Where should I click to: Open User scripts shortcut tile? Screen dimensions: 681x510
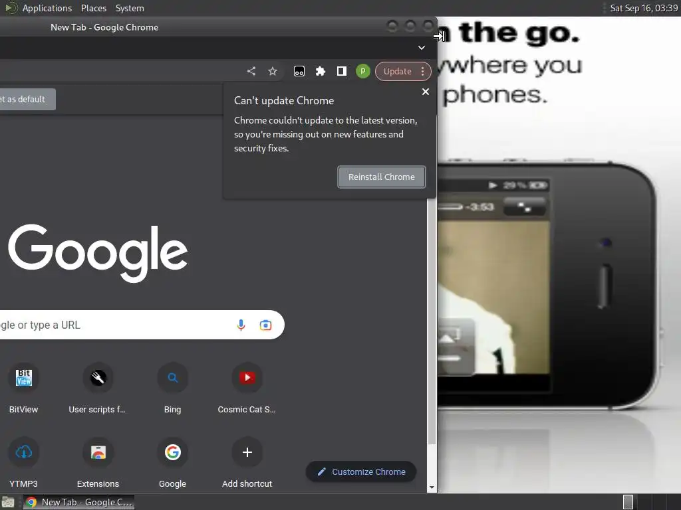click(98, 387)
